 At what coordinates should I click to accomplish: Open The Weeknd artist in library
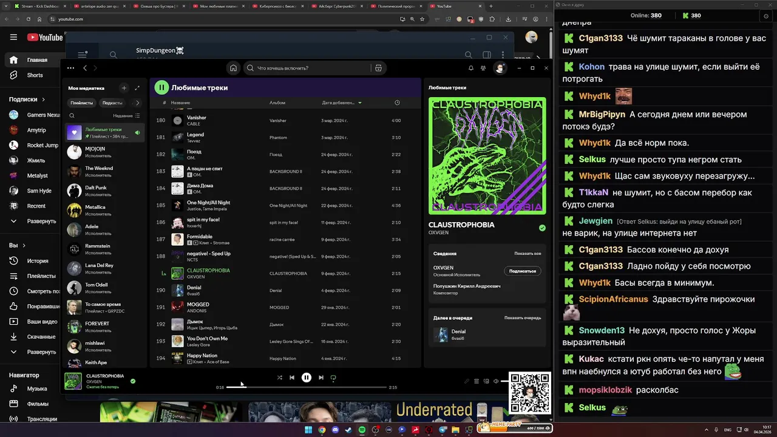coord(104,171)
